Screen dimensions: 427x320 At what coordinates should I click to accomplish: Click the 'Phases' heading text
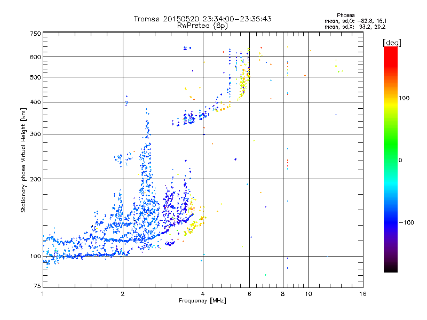(x=345, y=15)
